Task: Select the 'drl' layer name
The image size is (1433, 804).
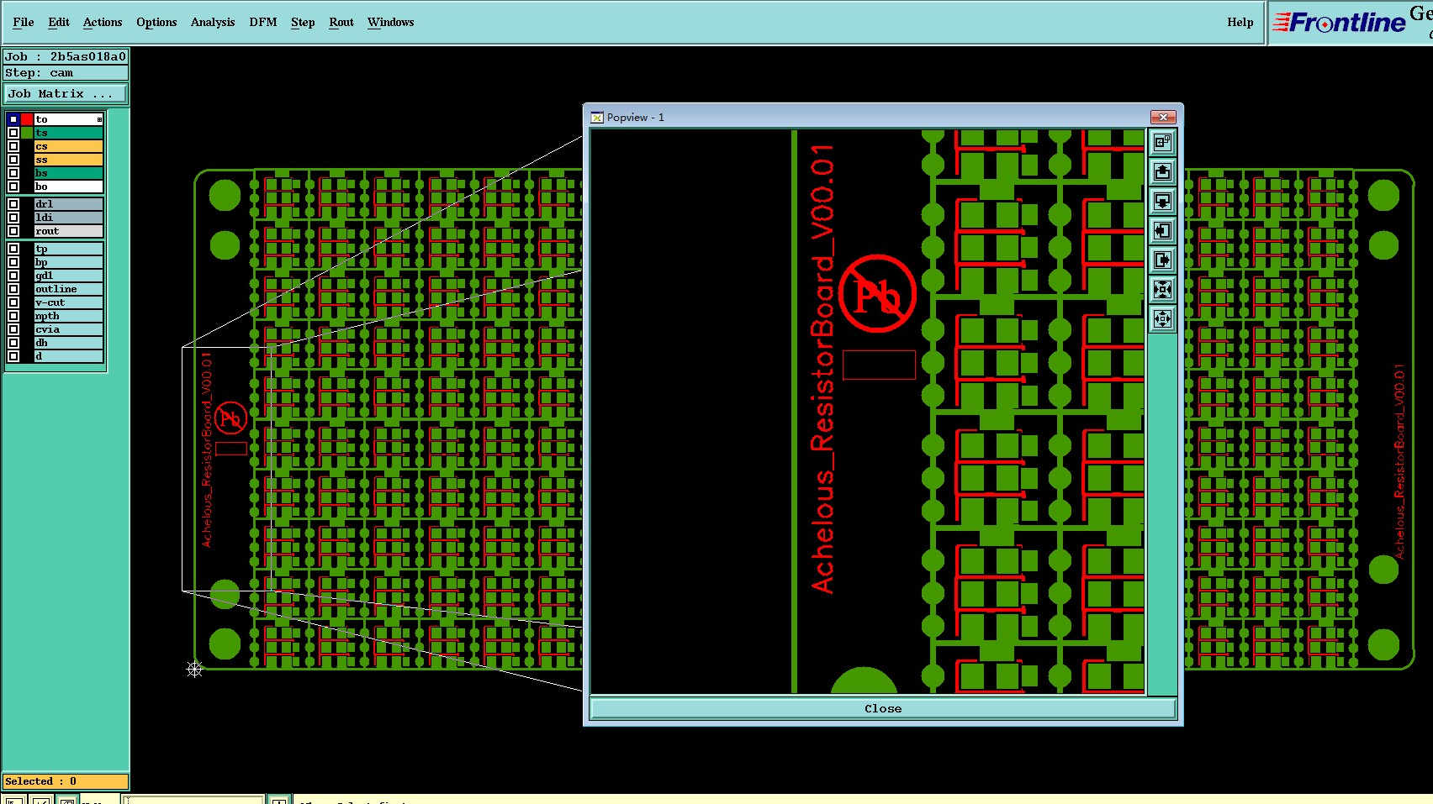Action: tap(68, 204)
